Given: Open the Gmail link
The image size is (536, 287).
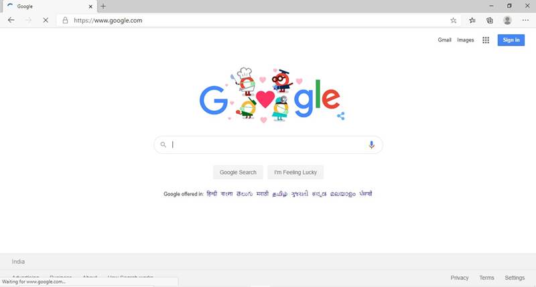Looking at the screenshot, I should 444,40.
